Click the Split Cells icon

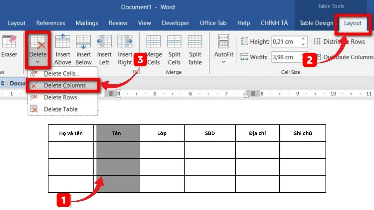(174, 41)
